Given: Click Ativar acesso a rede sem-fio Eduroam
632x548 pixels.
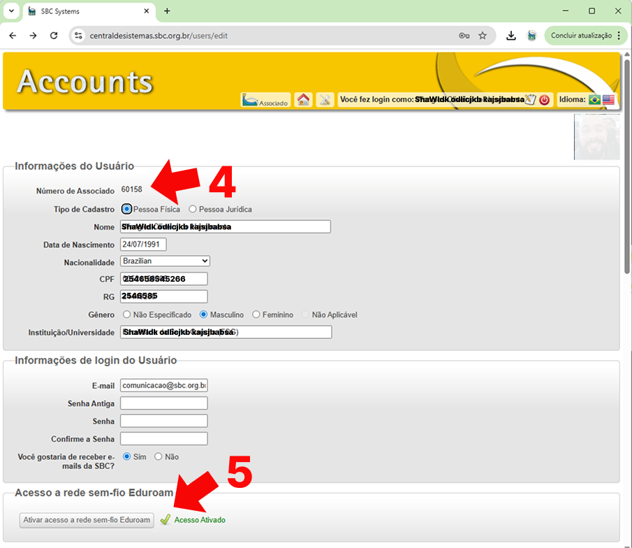Looking at the screenshot, I should [x=87, y=520].
